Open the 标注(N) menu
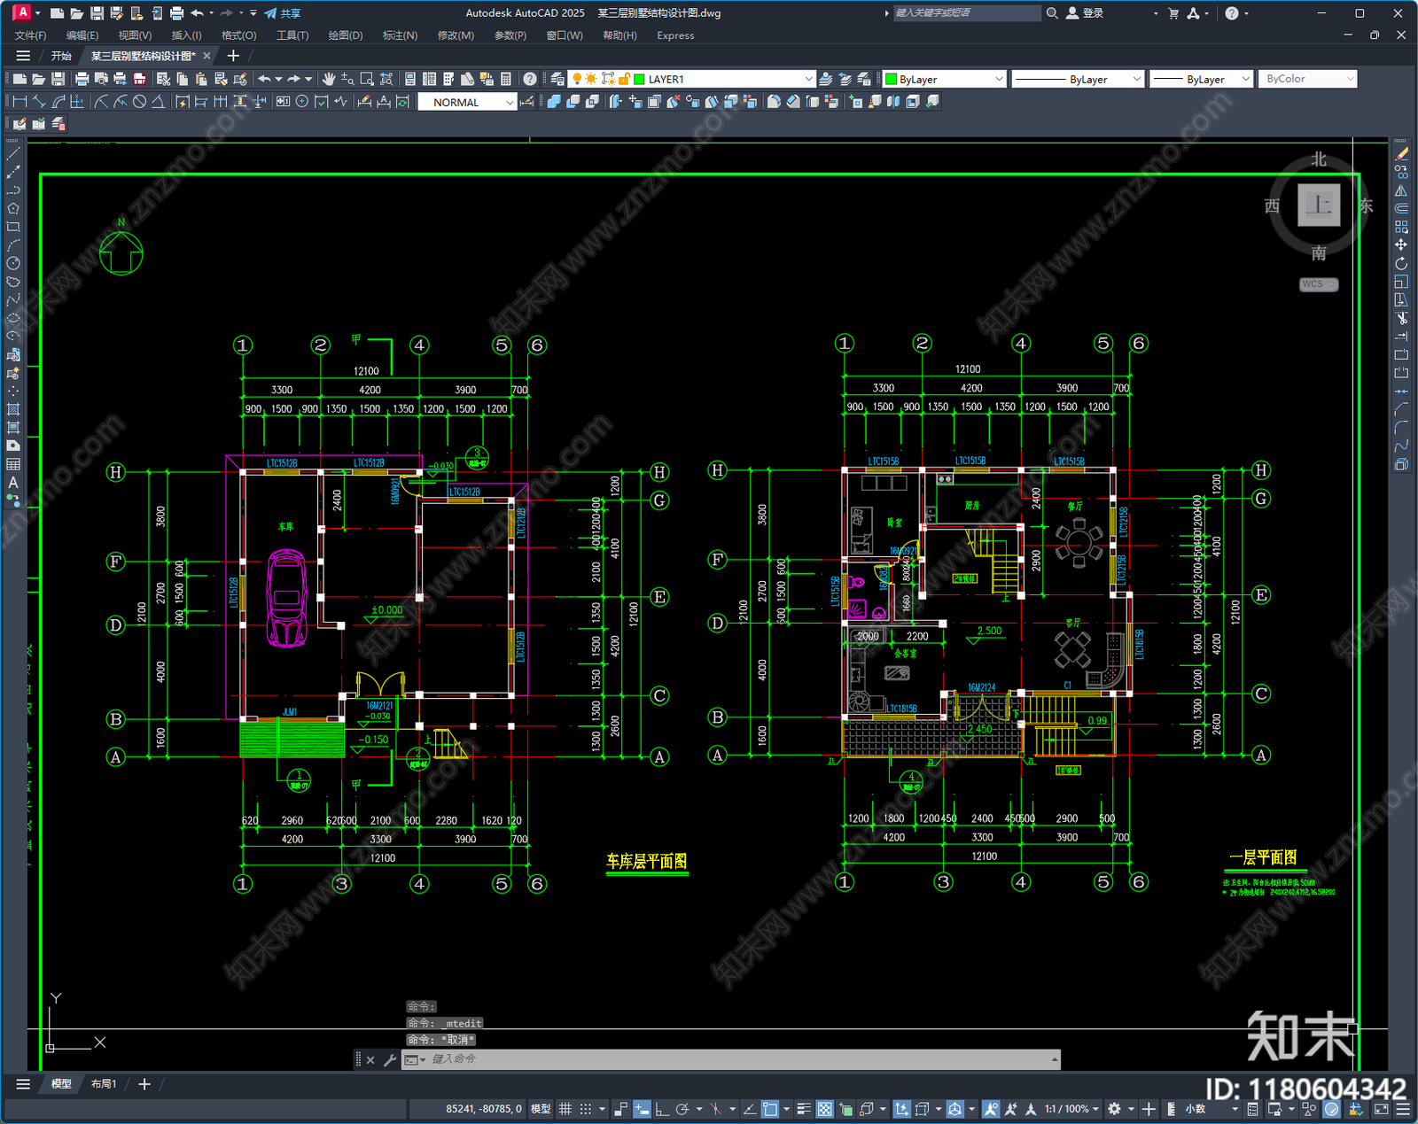This screenshot has width=1418, height=1124. click(400, 35)
